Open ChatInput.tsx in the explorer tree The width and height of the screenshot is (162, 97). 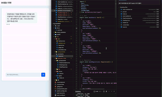63,65
